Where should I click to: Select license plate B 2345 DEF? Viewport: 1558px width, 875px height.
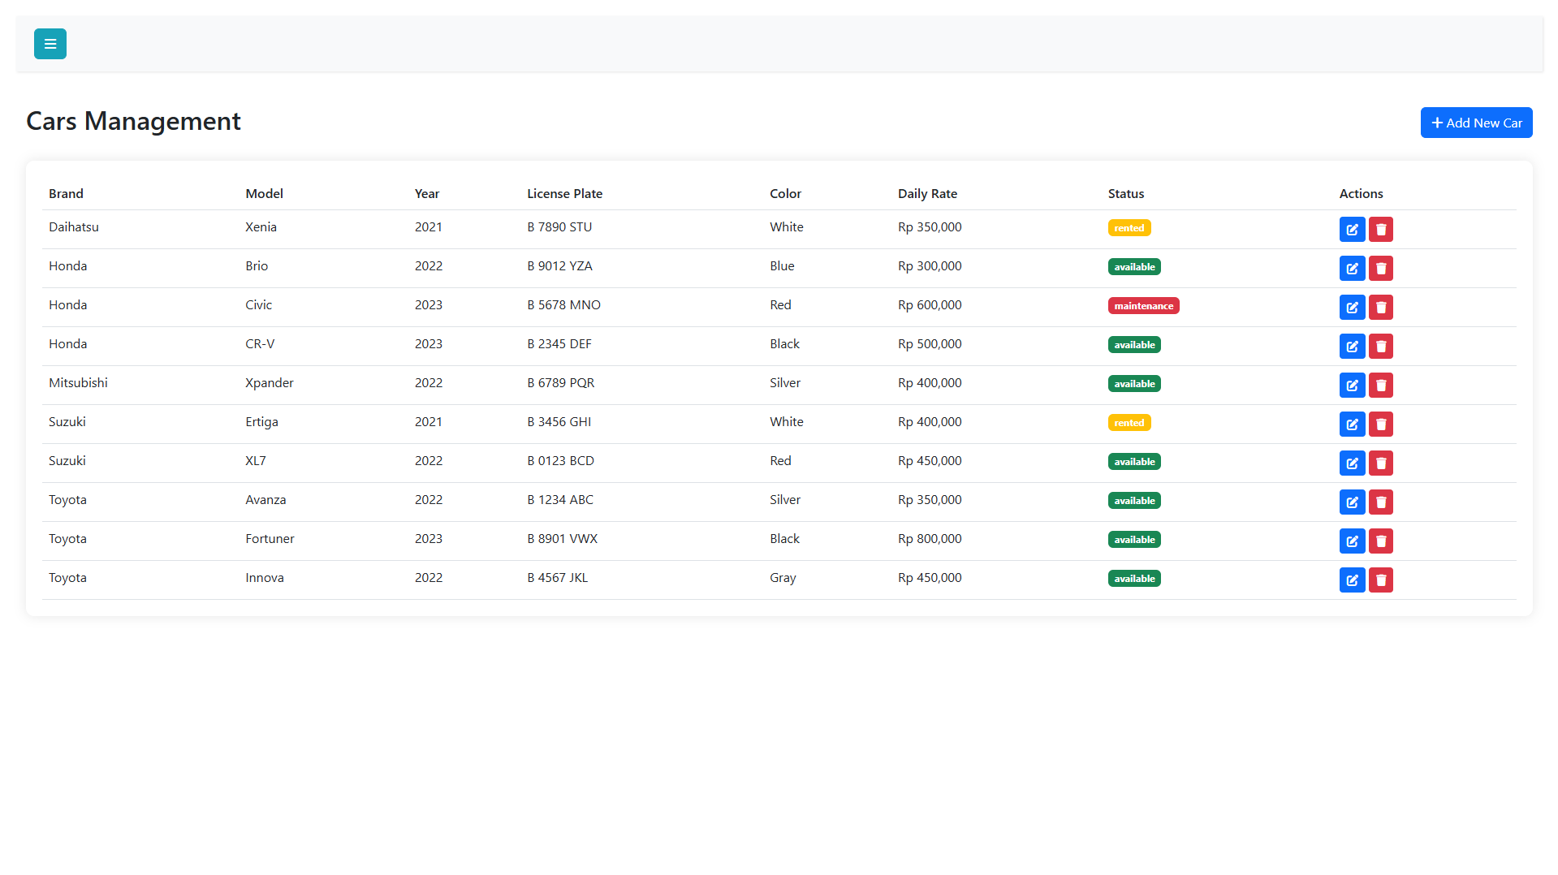(559, 344)
